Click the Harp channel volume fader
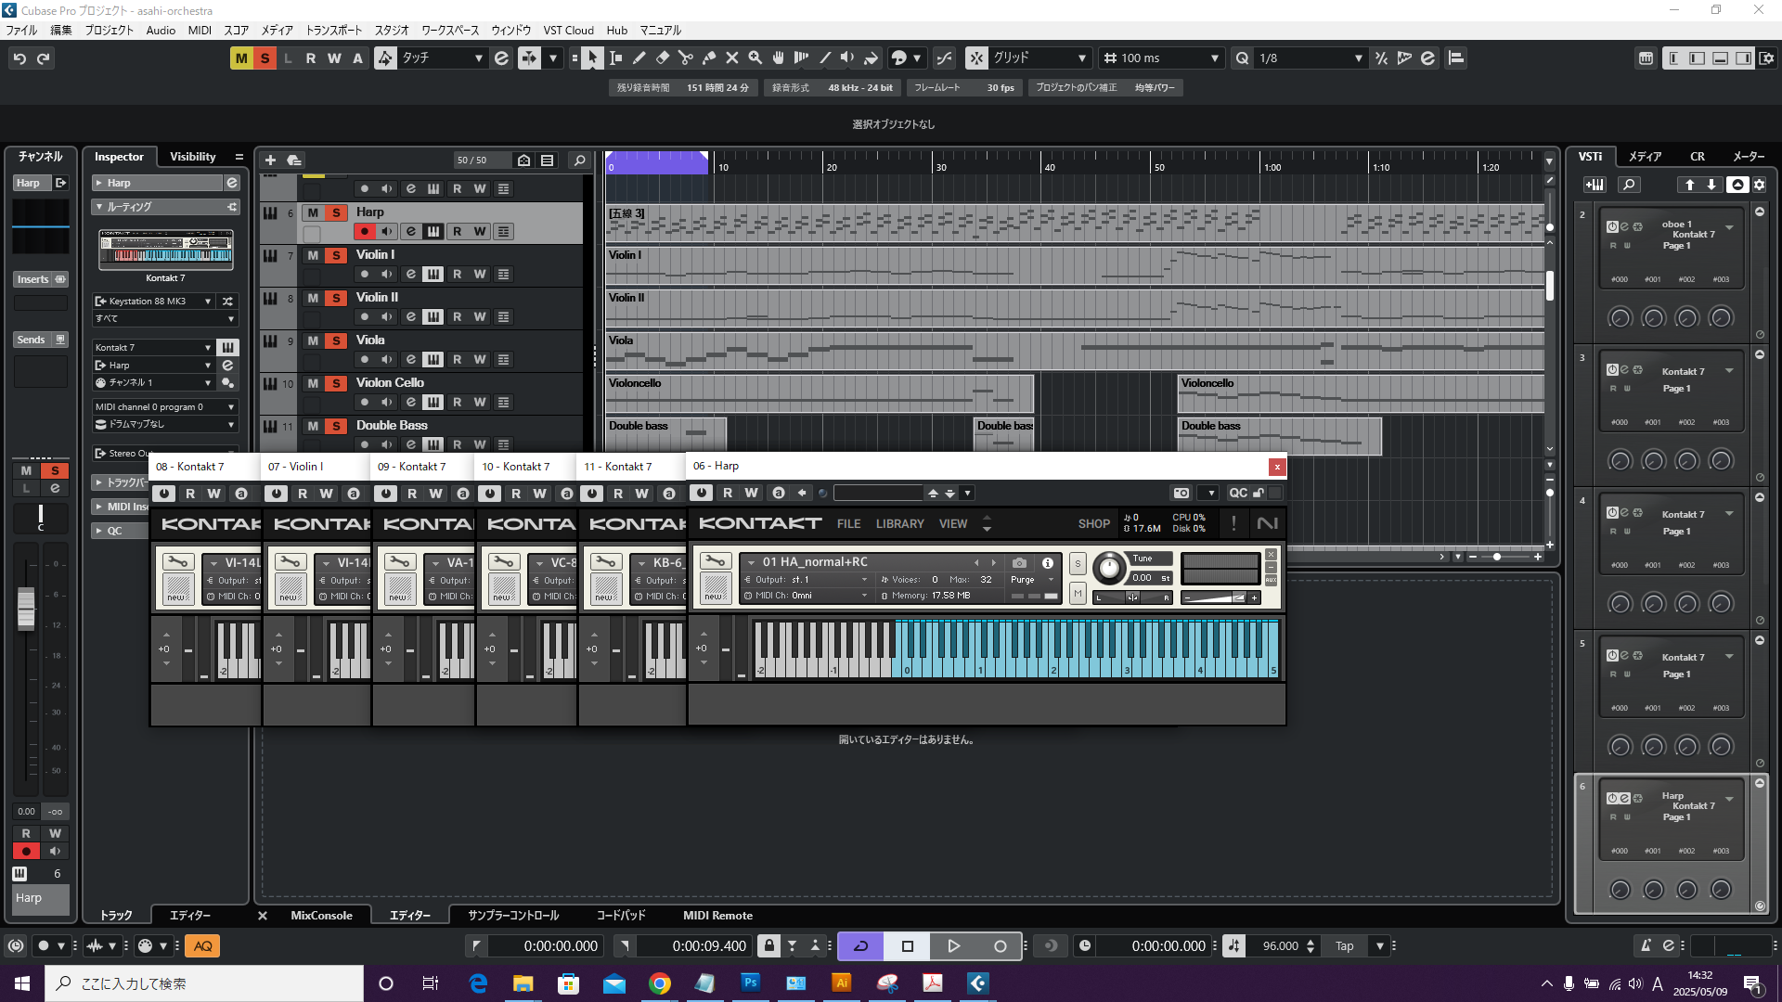Screen dimensions: 1782x1002 (x=26, y=608)
